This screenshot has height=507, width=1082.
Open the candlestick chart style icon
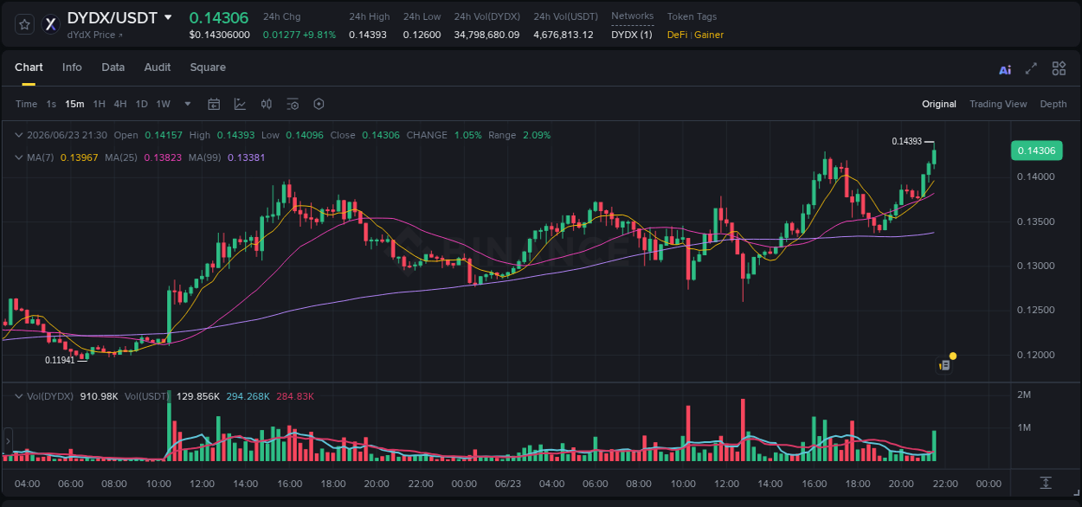pos(267,104)
